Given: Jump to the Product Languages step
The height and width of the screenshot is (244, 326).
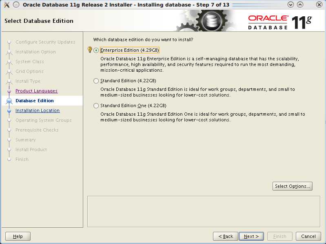Looking at the screenshot, I should 36,91.
